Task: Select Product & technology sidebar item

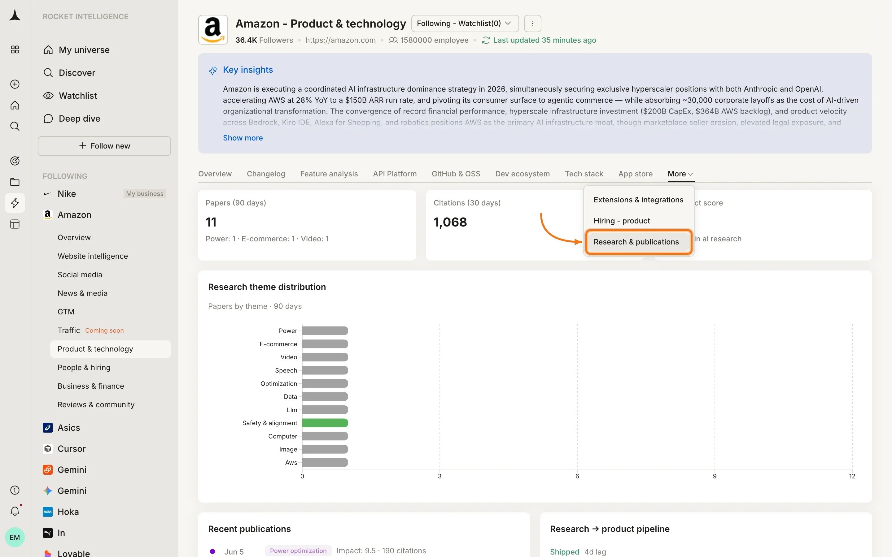Action: pyautogui.click(x=110, y=349)
